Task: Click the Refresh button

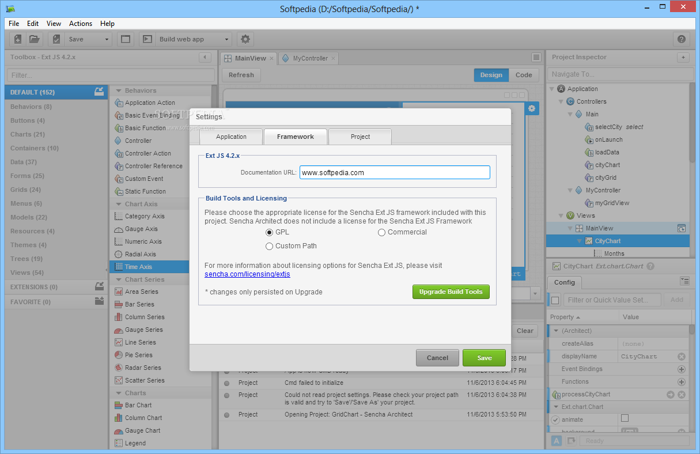Action: pos(241,75)
